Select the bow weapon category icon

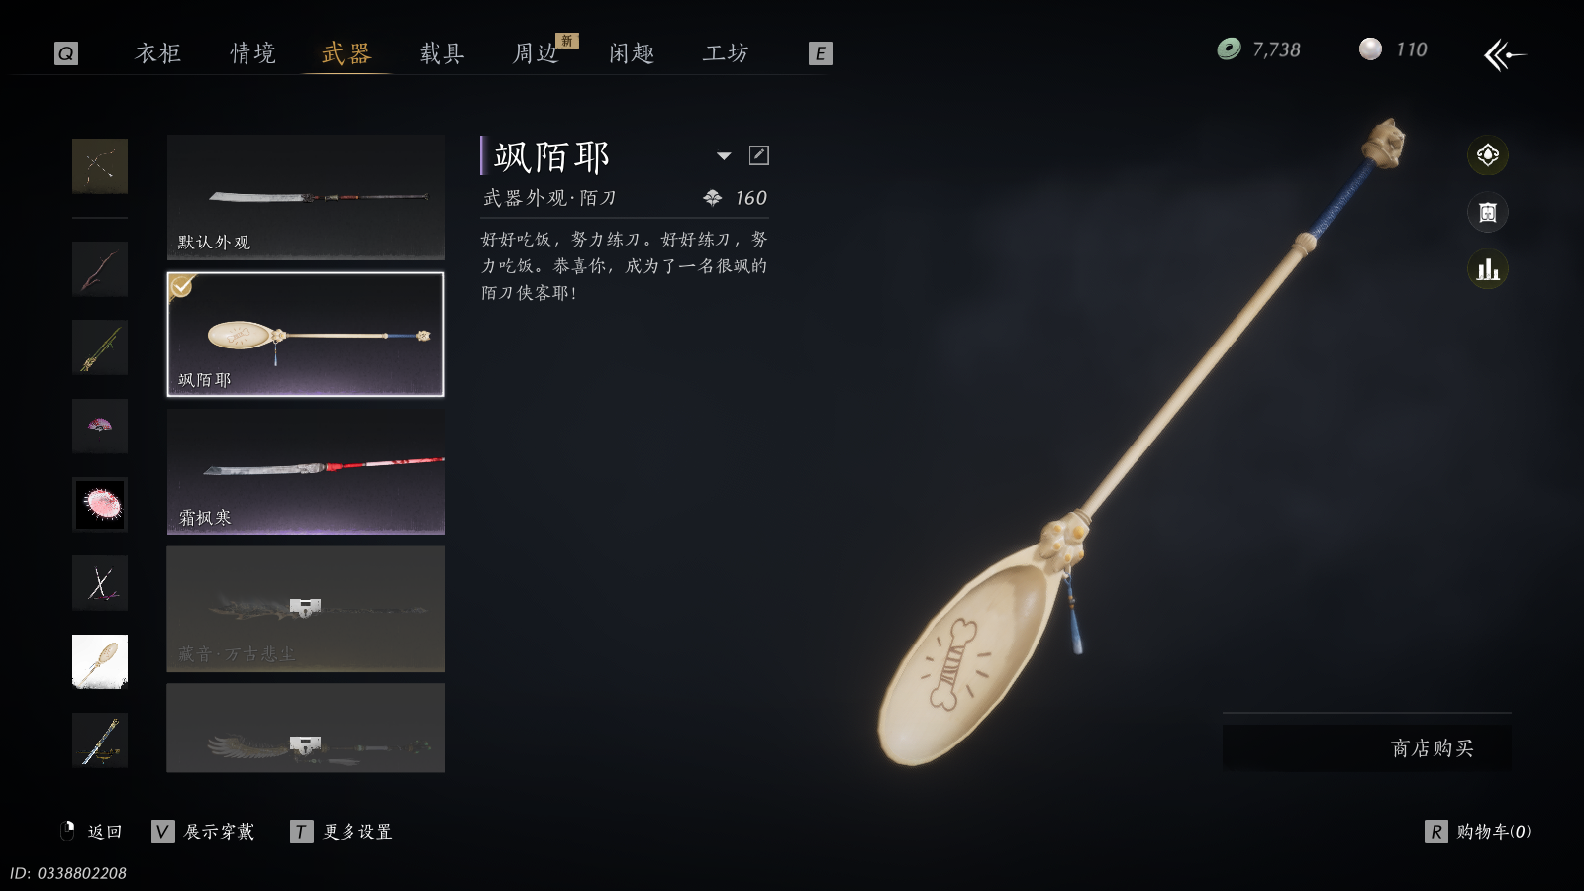(100, 166)
